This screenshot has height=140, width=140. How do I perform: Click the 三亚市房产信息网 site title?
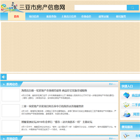[42, 7]
